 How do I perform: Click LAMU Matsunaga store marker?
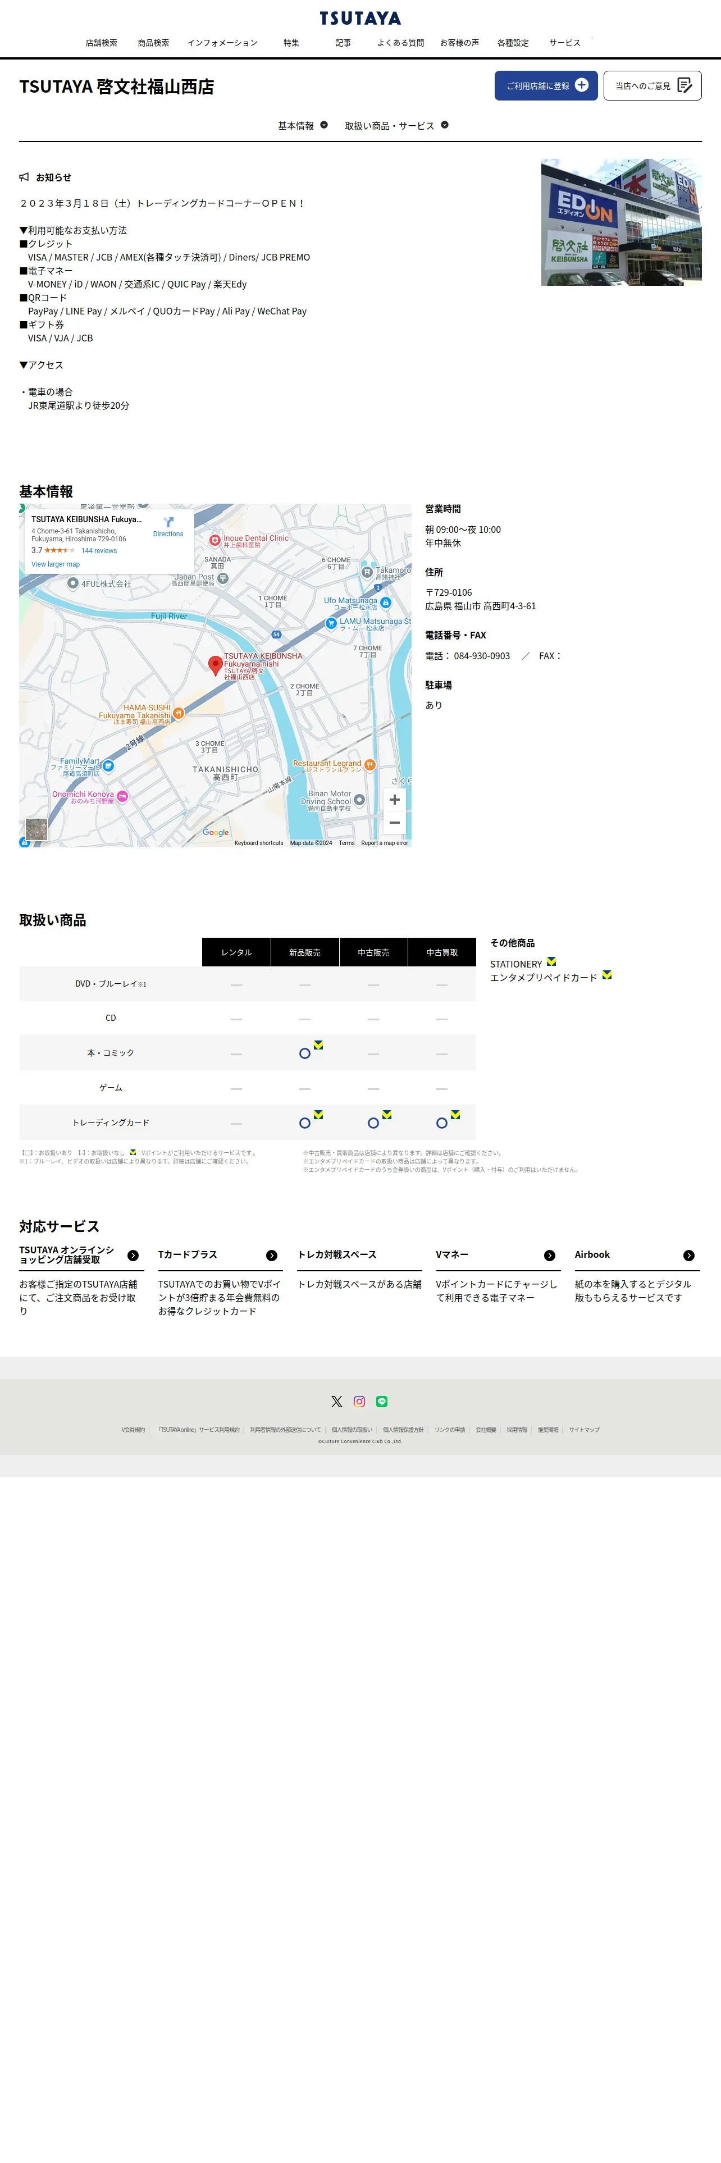(331, 624)
